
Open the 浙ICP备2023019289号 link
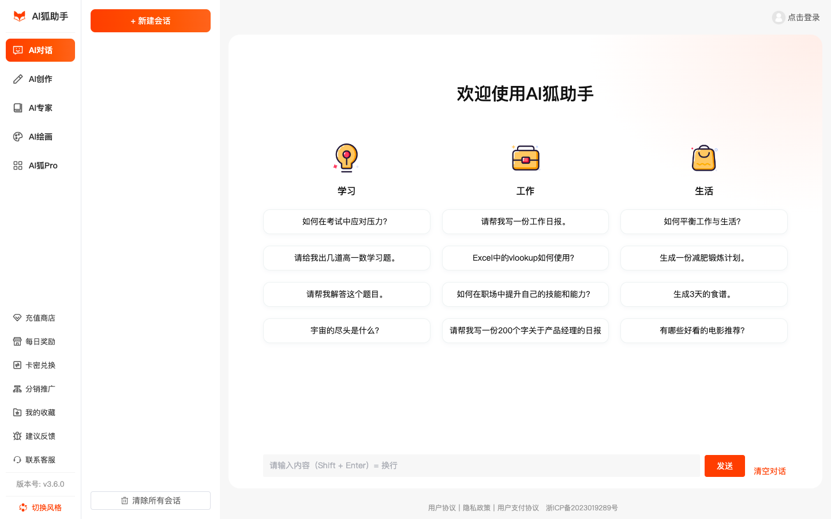point(582,508)
